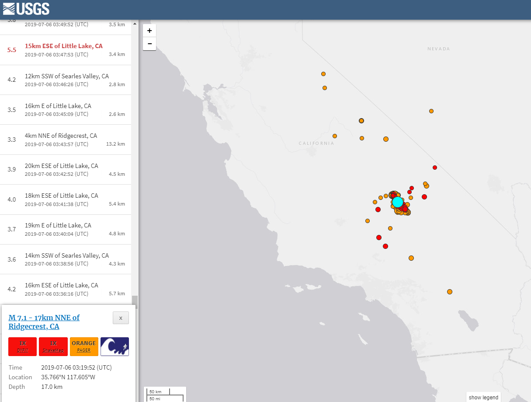This screenshot has height=402, width=531.
Task: Open the orange PAGER alert badge
Action: click(x=84, y=346)
